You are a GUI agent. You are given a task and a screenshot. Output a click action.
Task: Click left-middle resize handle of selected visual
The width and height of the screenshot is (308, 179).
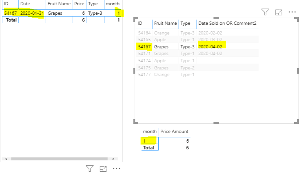(134, 71)
